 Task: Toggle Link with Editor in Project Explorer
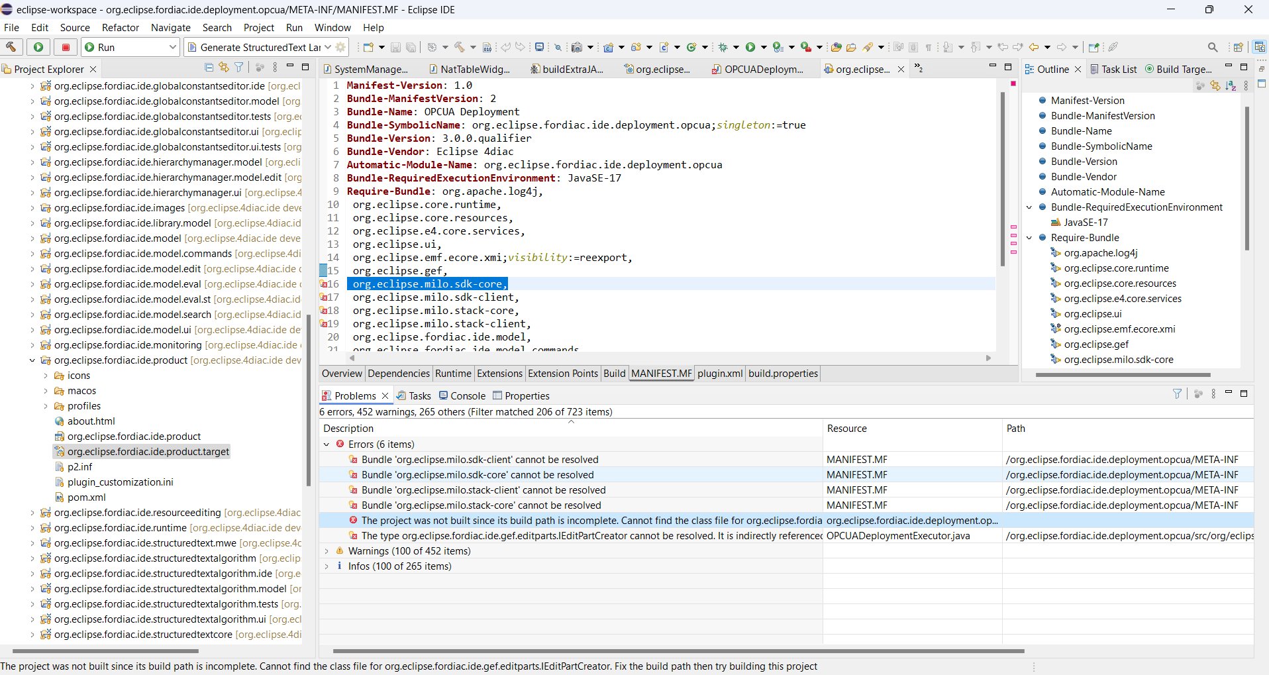pyautogui.click(x=224, y=68)
